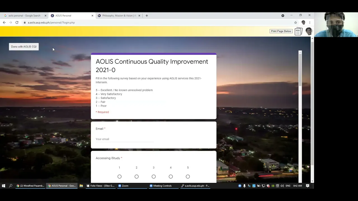Click the battery status tray icon
The width and height of the screenshot is (358, 201).
click(x=258, y=186)
